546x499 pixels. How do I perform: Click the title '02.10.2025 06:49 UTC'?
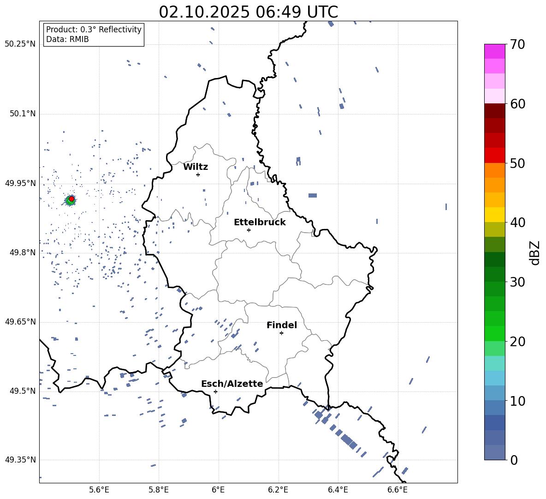[248, 12]
